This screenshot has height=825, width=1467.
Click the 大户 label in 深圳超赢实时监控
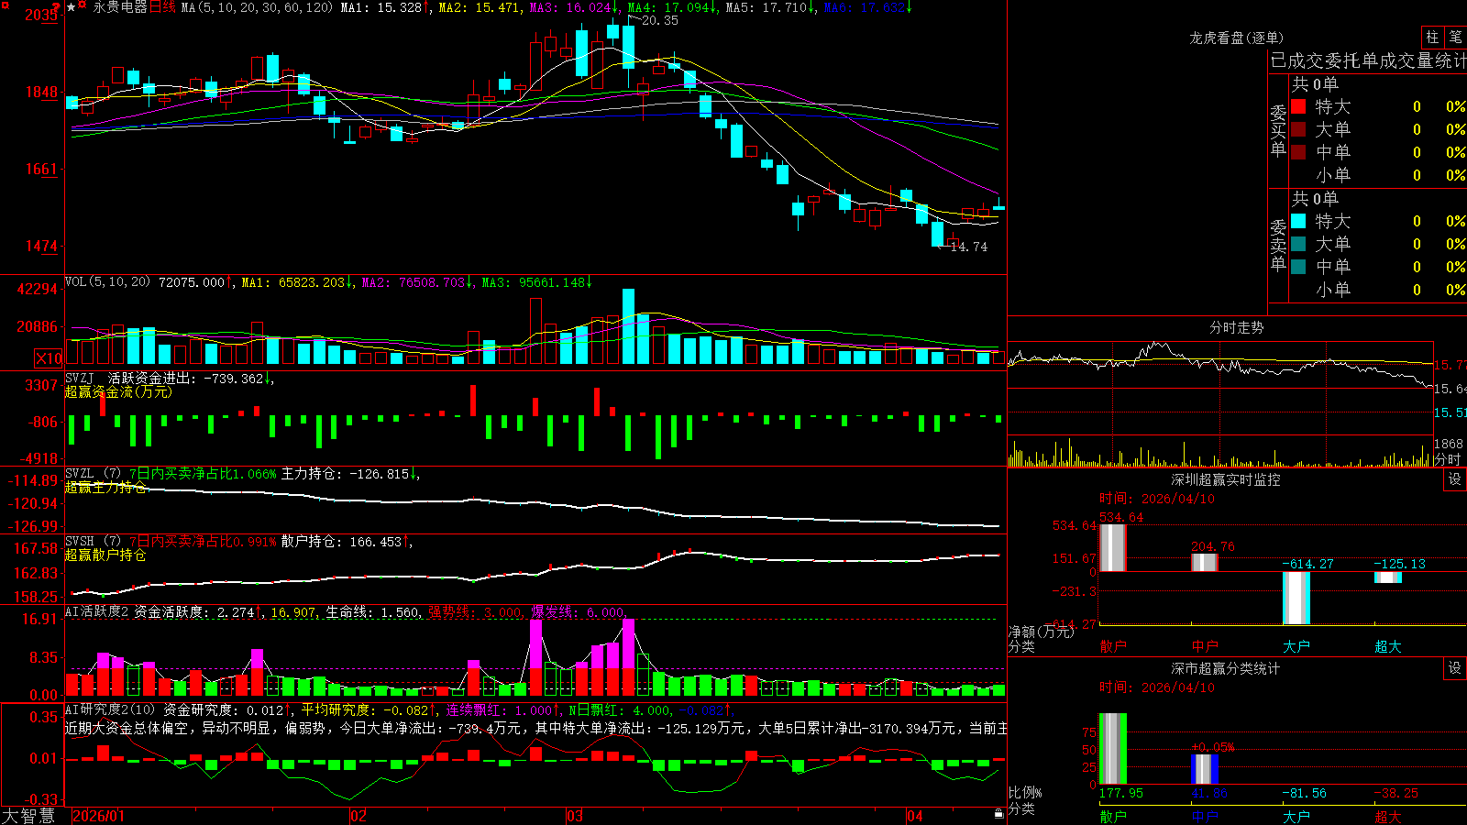click(x=1296, y=646)
